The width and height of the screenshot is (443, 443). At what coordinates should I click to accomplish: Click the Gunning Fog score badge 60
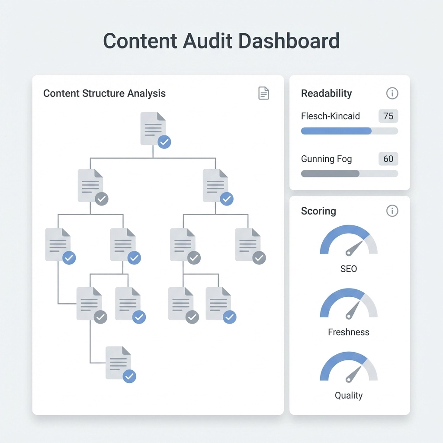point(388,159)
